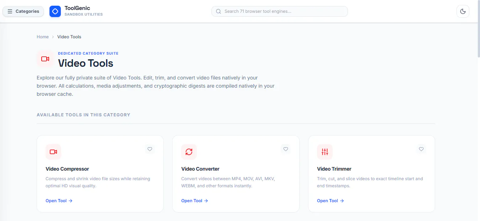Click the Video Converter refresh arrows icon

pyautogui.click(x=189, y=152)
